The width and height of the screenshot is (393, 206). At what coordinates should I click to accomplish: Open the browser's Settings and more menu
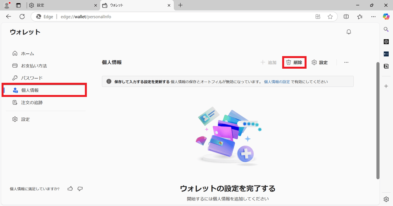pyautogui.click(x=373, y=16)
